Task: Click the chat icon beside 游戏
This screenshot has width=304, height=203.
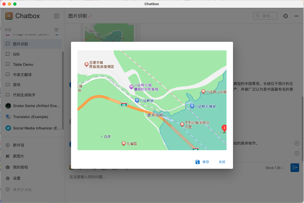Action: click(8, 85)
